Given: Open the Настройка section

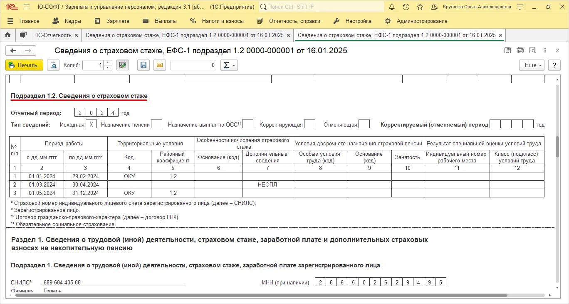Looking at the screenshot, I should (x=353, y=21).
